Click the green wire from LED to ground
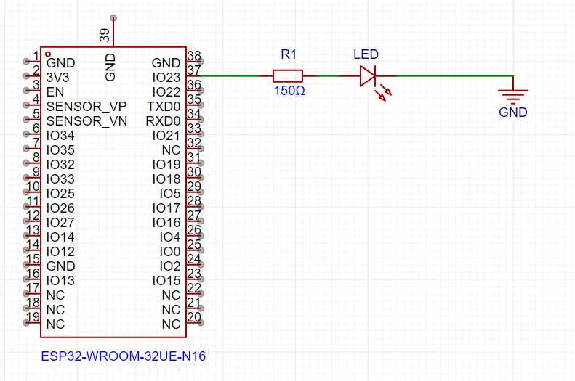Image resolution: width=575 pixels, height=381 pixels. [x=455, y=76]
